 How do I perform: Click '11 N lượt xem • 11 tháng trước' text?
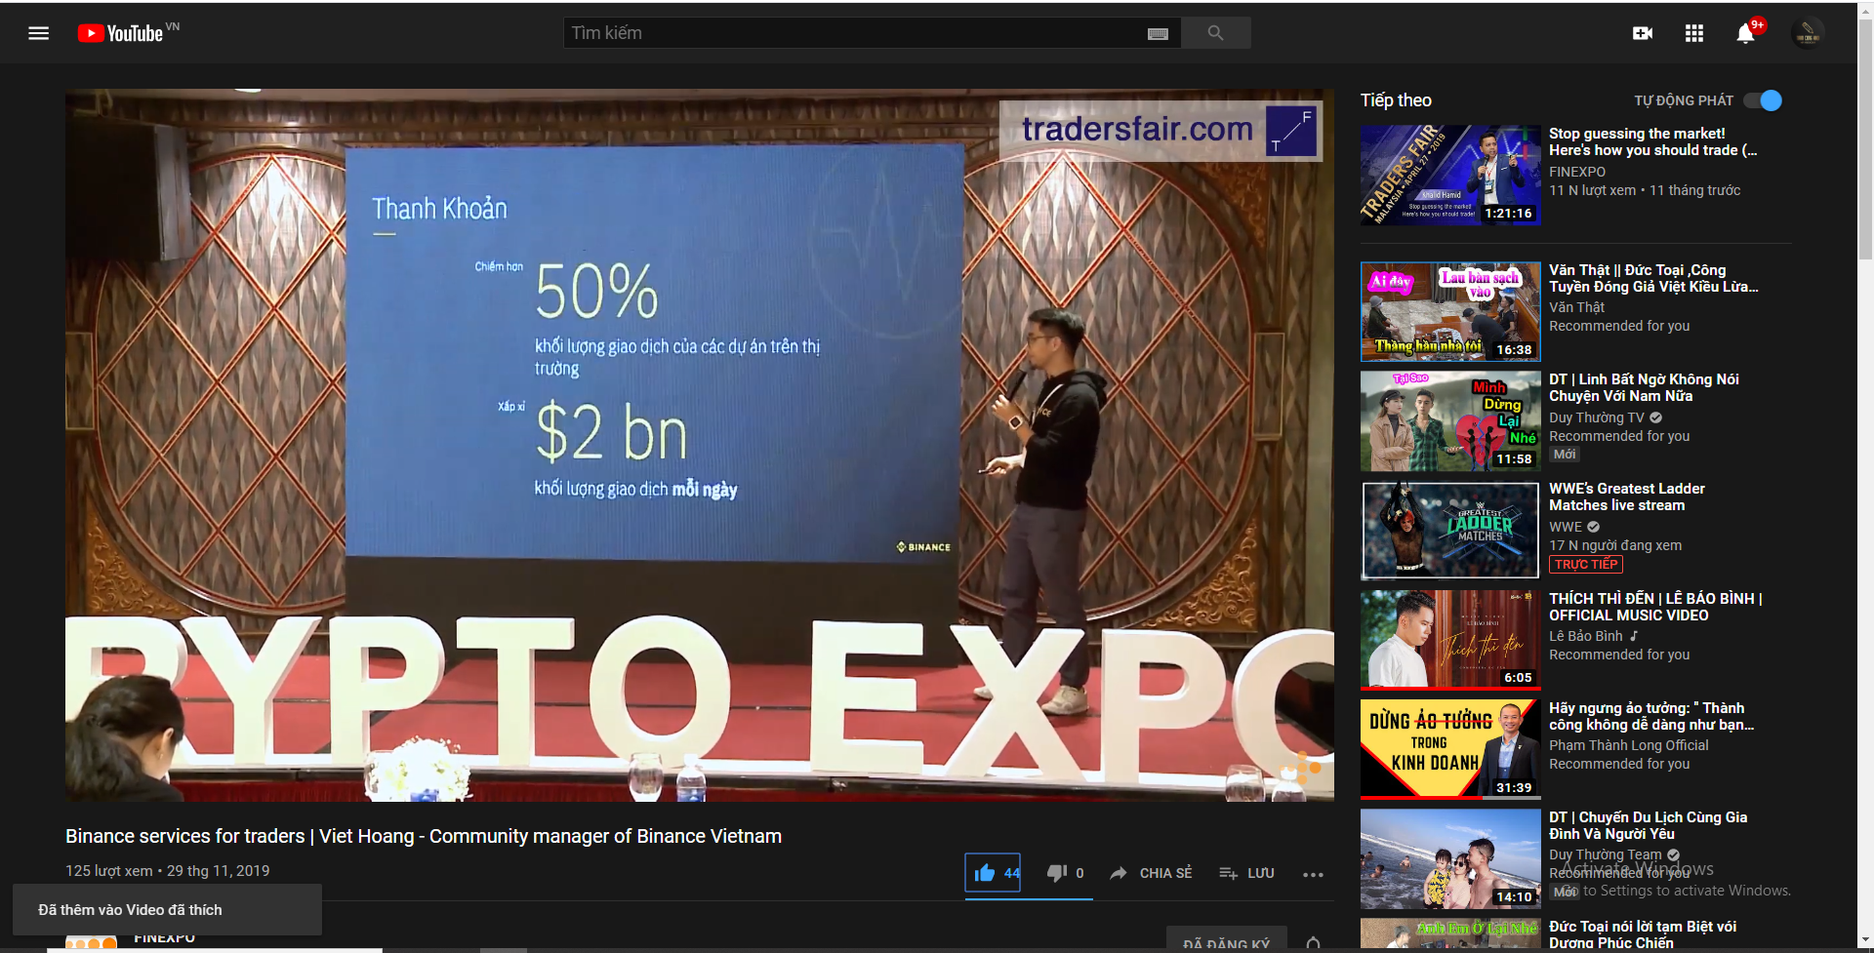click(x=1645, y=190)
